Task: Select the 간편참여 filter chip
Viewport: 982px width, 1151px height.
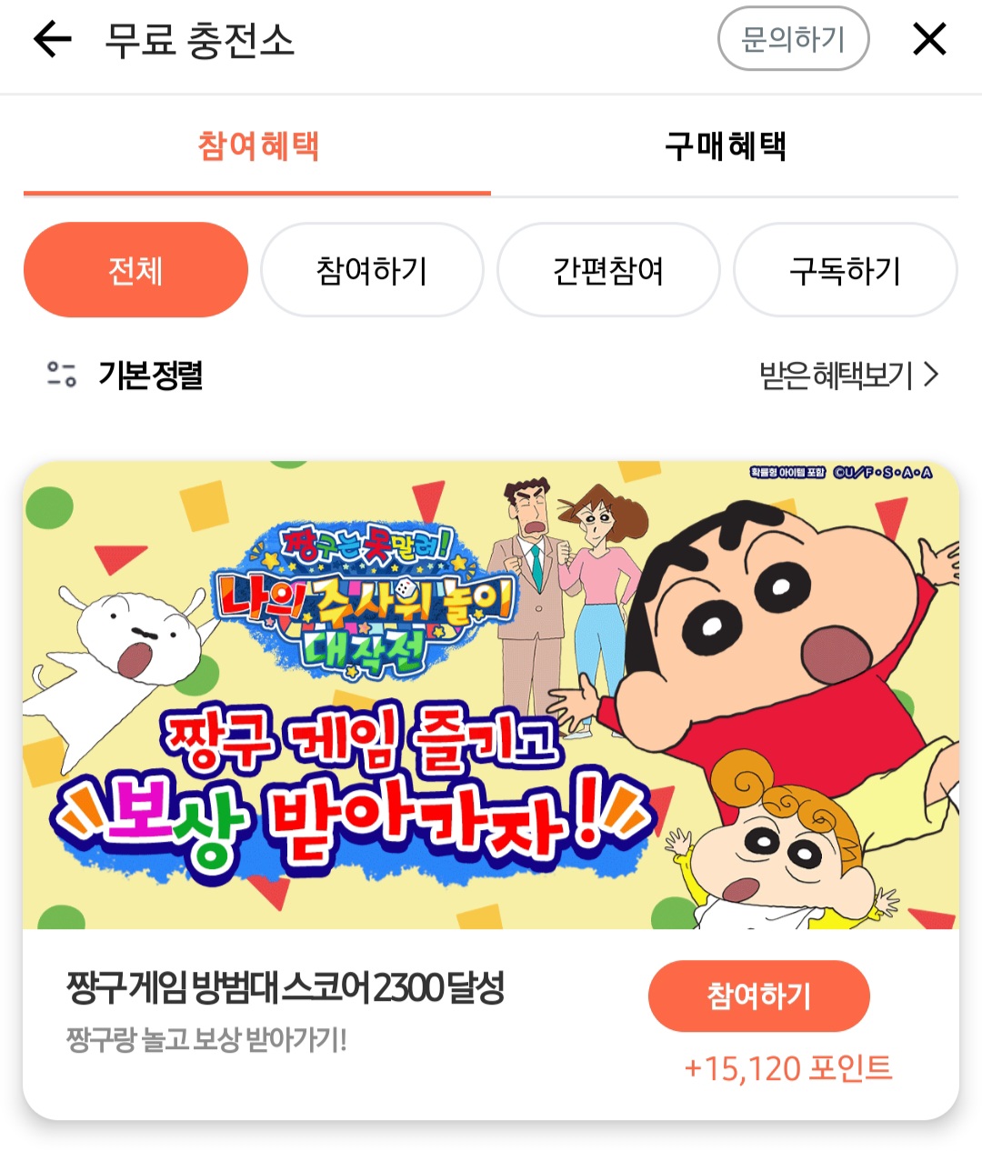Action: (x=608, y=270)
